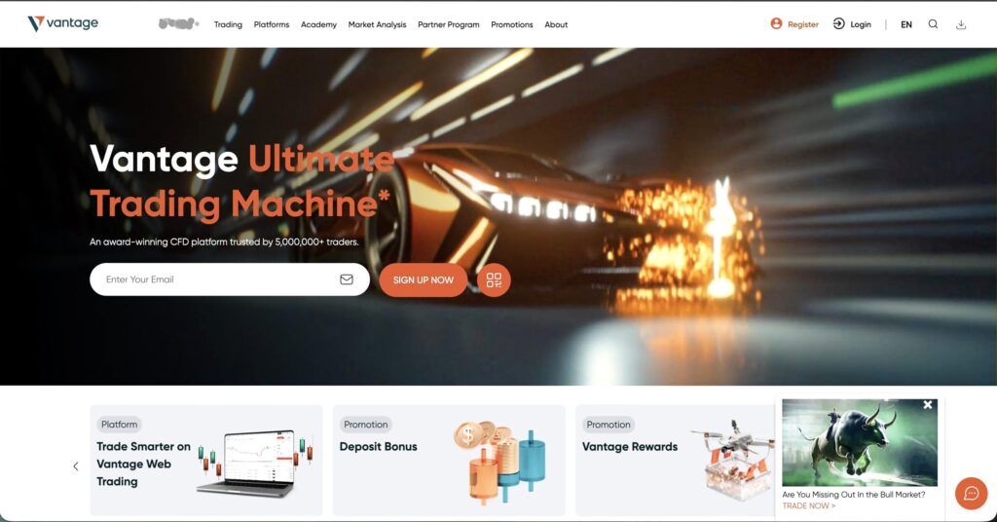This screenshot has height=522, width=997.
Task: Click the Platform tag label
Action: point(120,425)
